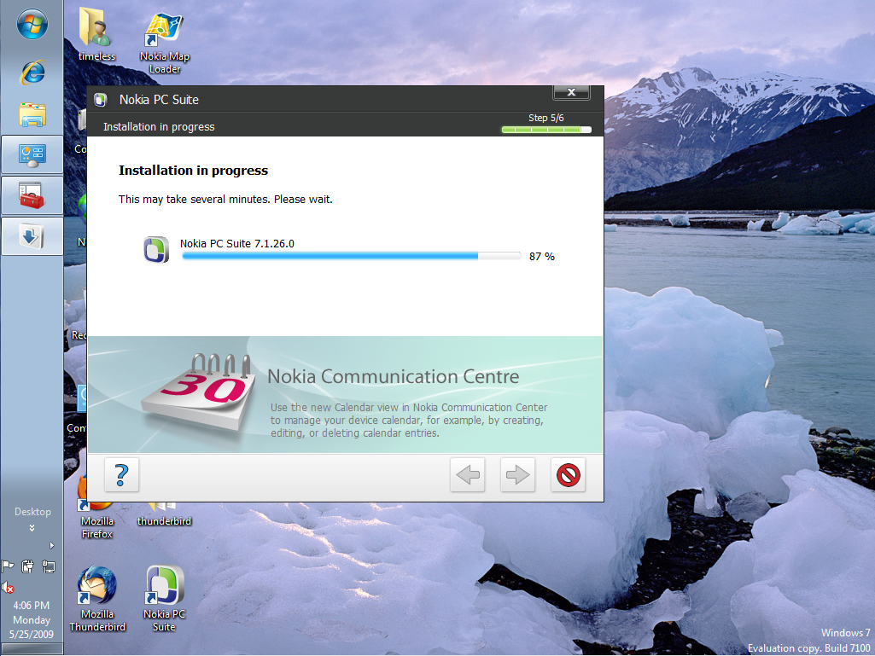Select the timeless folder on the desktop
The height and width of the screenshot is (656, 875).
[x=96, y=35]
